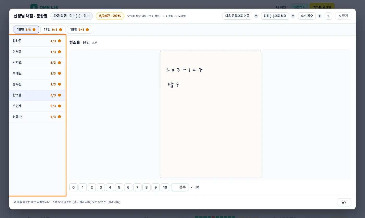The image size is (365, 218).
Task: Open help next to 감점(−)으로 입력
Action: tap(293, 16)
